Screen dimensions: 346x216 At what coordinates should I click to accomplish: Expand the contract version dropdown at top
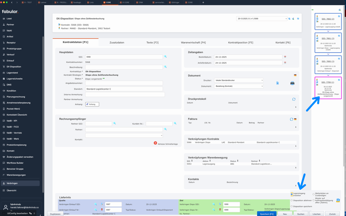(261, 19)
